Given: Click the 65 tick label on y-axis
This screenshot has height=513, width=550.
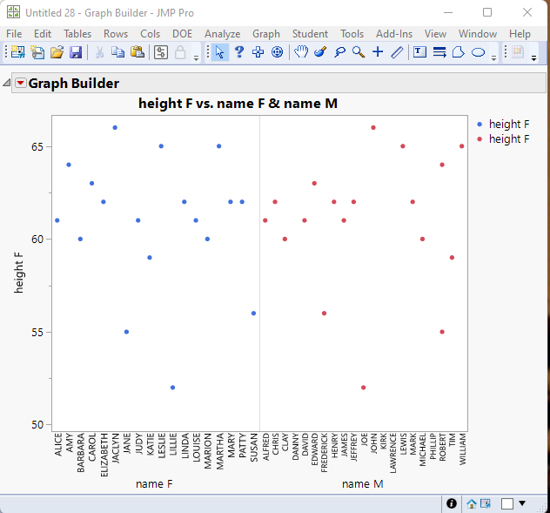Looking at the screenshot, I should (37, 147).
